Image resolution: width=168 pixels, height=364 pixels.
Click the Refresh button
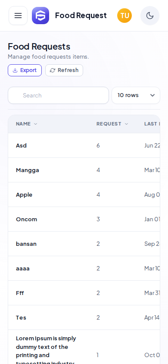(64, 70)
